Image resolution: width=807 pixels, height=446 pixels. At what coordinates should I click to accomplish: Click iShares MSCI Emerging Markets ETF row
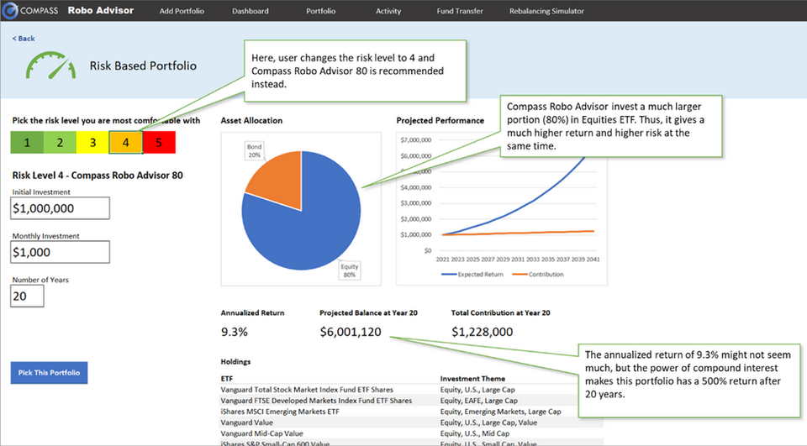pyautogui.click(x=412, y=412)
